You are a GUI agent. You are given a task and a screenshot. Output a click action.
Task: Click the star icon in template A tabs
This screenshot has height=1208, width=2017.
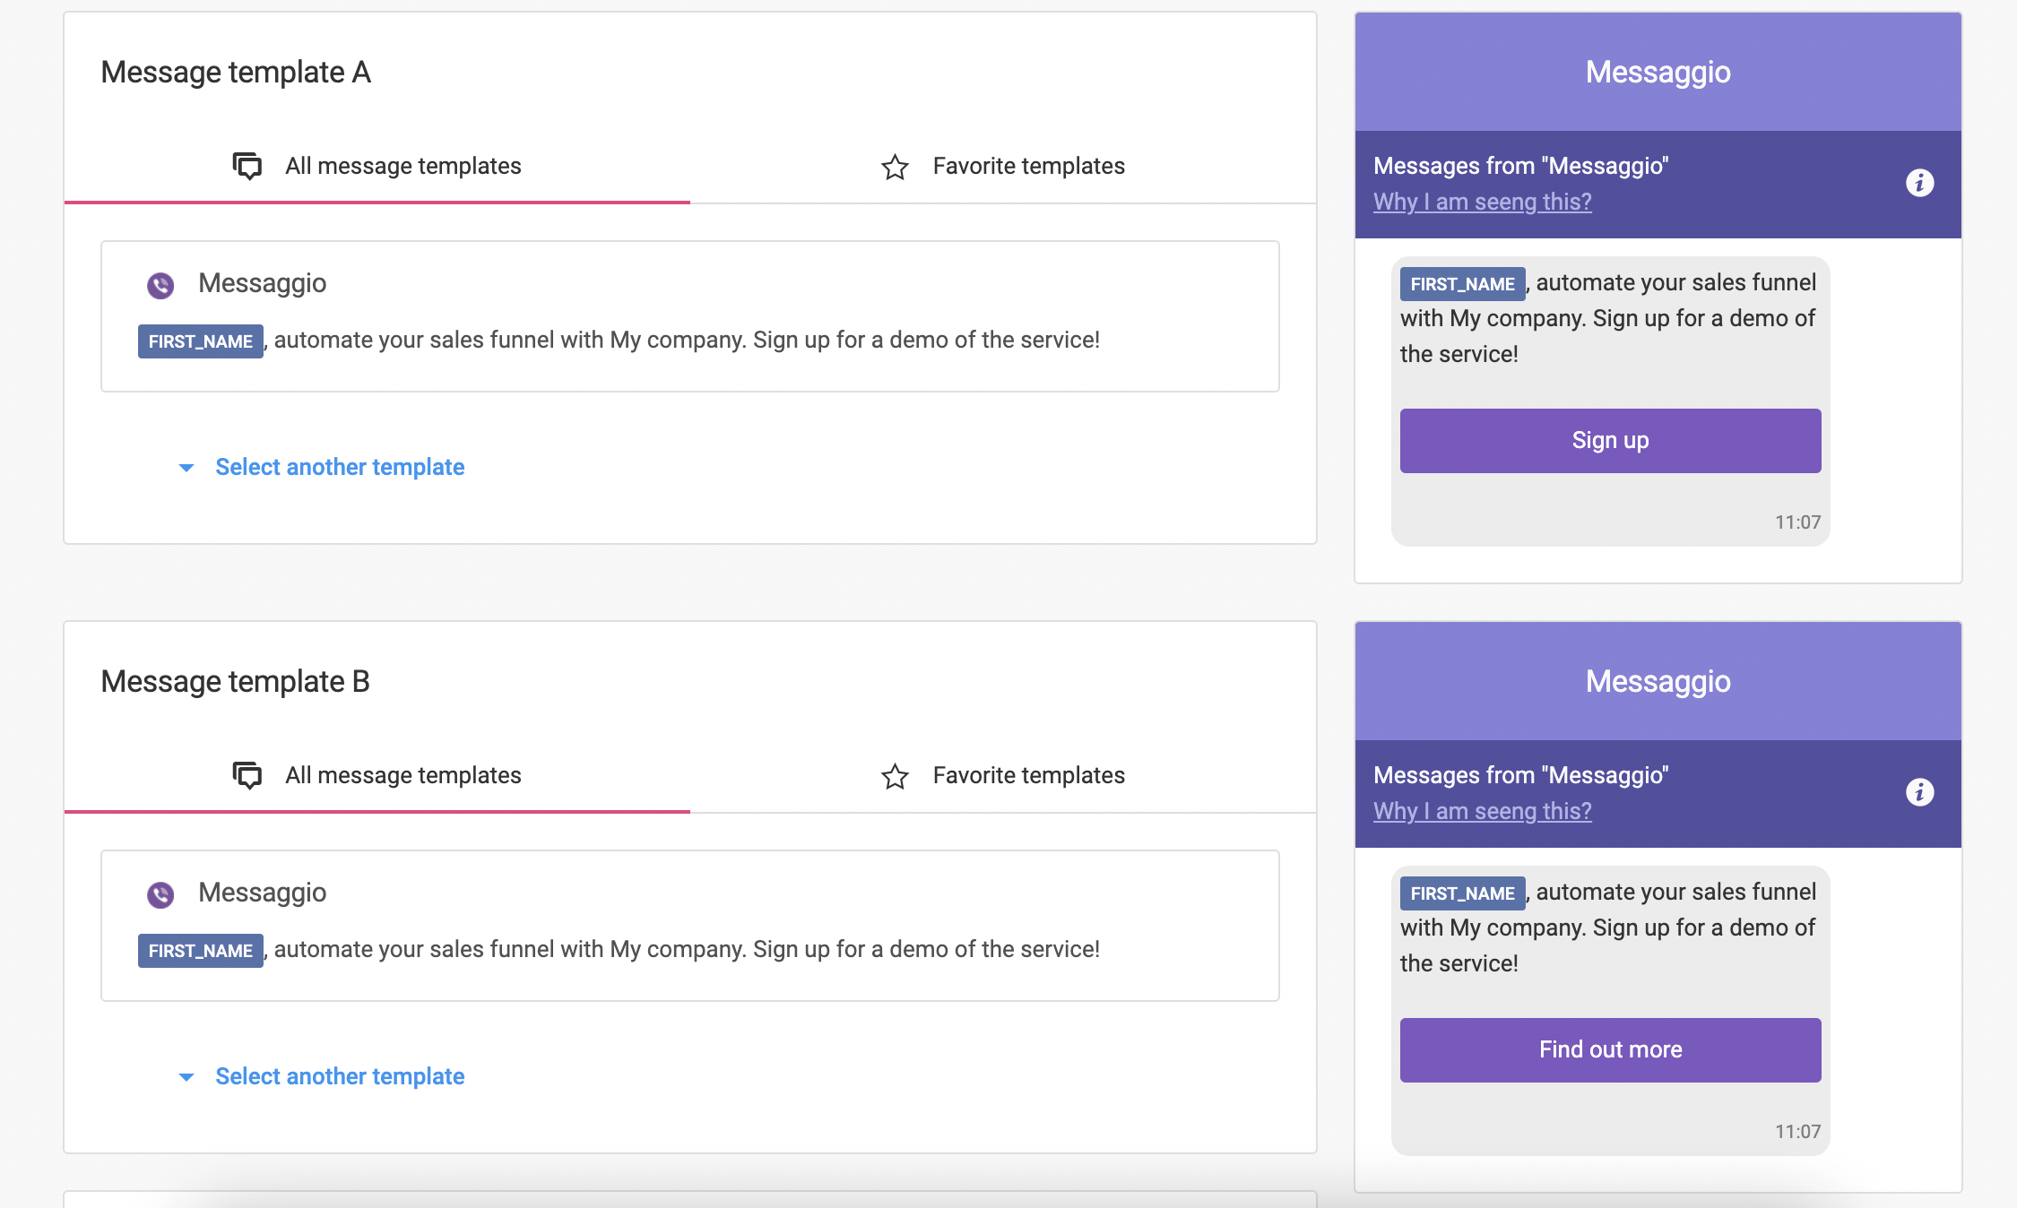[895, 167]
